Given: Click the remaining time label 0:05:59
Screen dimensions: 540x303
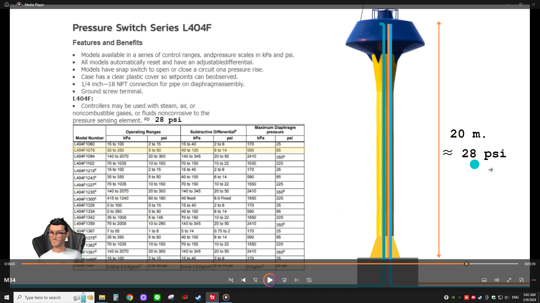Looking at the screenshot, I should tap(530, 264).
